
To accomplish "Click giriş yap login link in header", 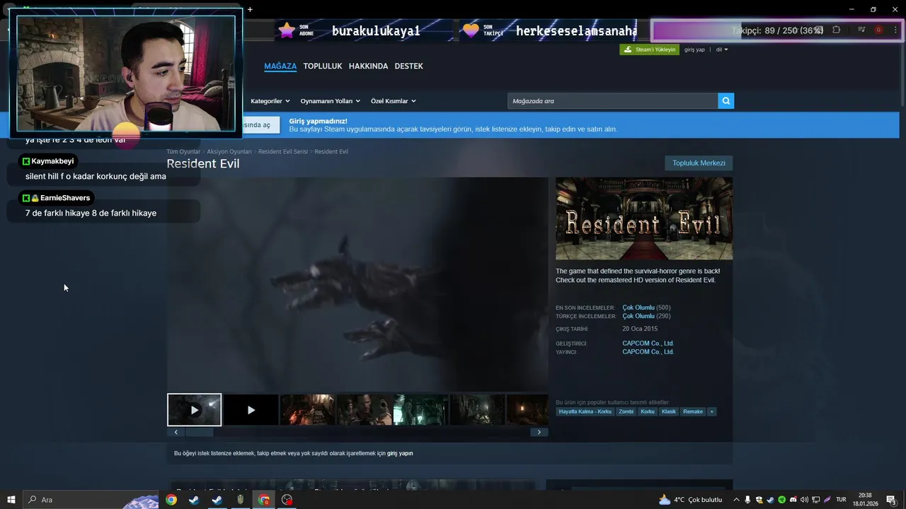I will [694, 49].
